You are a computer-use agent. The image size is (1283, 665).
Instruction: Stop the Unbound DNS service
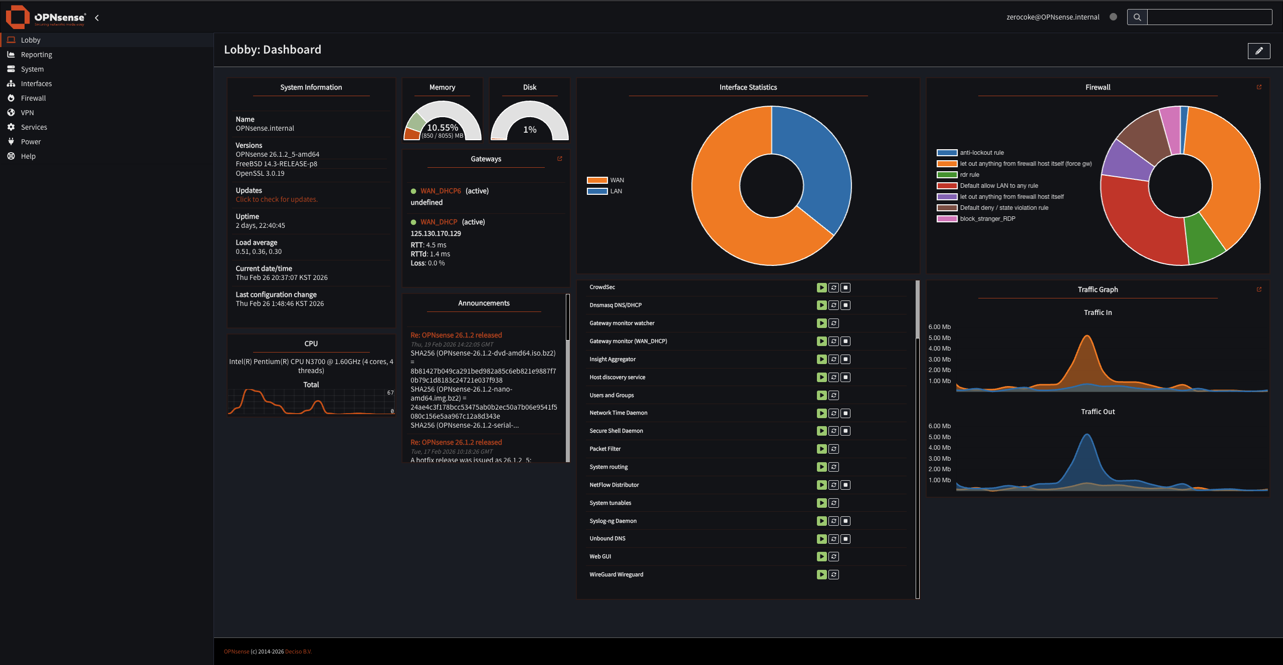(x=845, y=539)
